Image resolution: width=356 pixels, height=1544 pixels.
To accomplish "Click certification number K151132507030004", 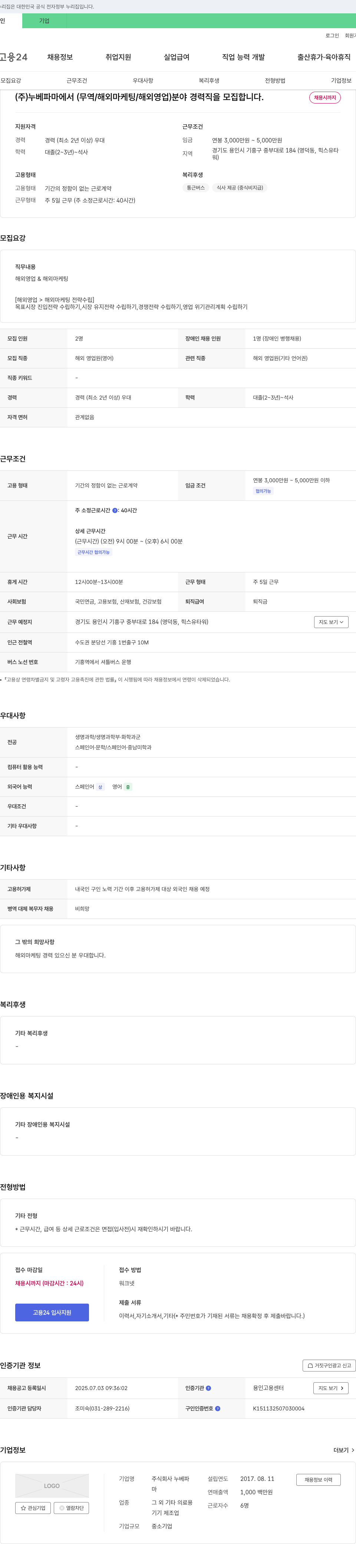I will tap(279, 1409).
